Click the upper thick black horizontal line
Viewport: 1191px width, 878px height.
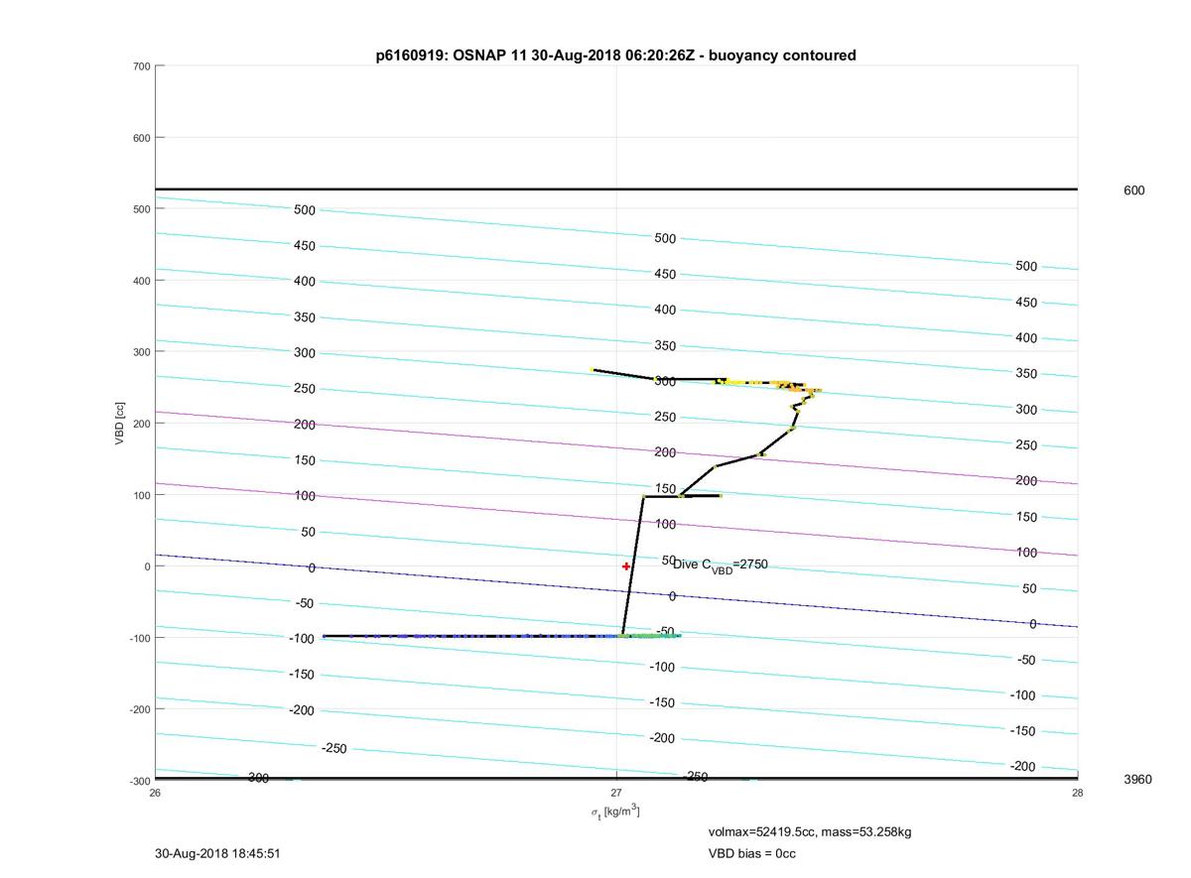615,188
